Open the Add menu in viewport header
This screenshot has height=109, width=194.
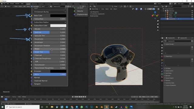[111, 9]
